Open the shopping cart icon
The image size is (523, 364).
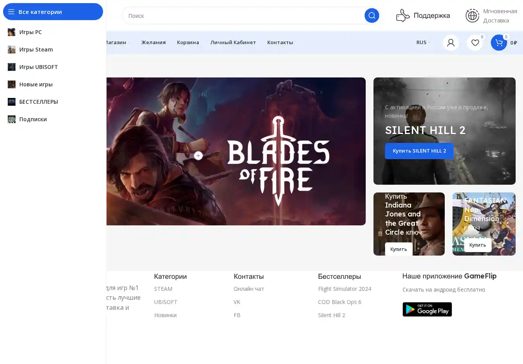click(499, 43)
